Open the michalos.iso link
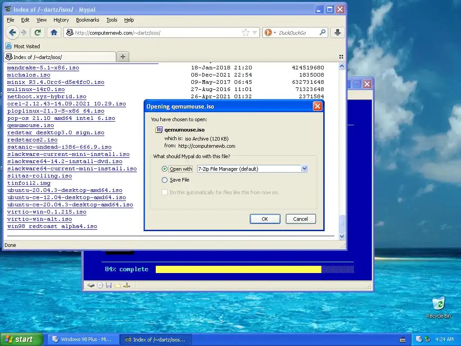 [28, 75]
